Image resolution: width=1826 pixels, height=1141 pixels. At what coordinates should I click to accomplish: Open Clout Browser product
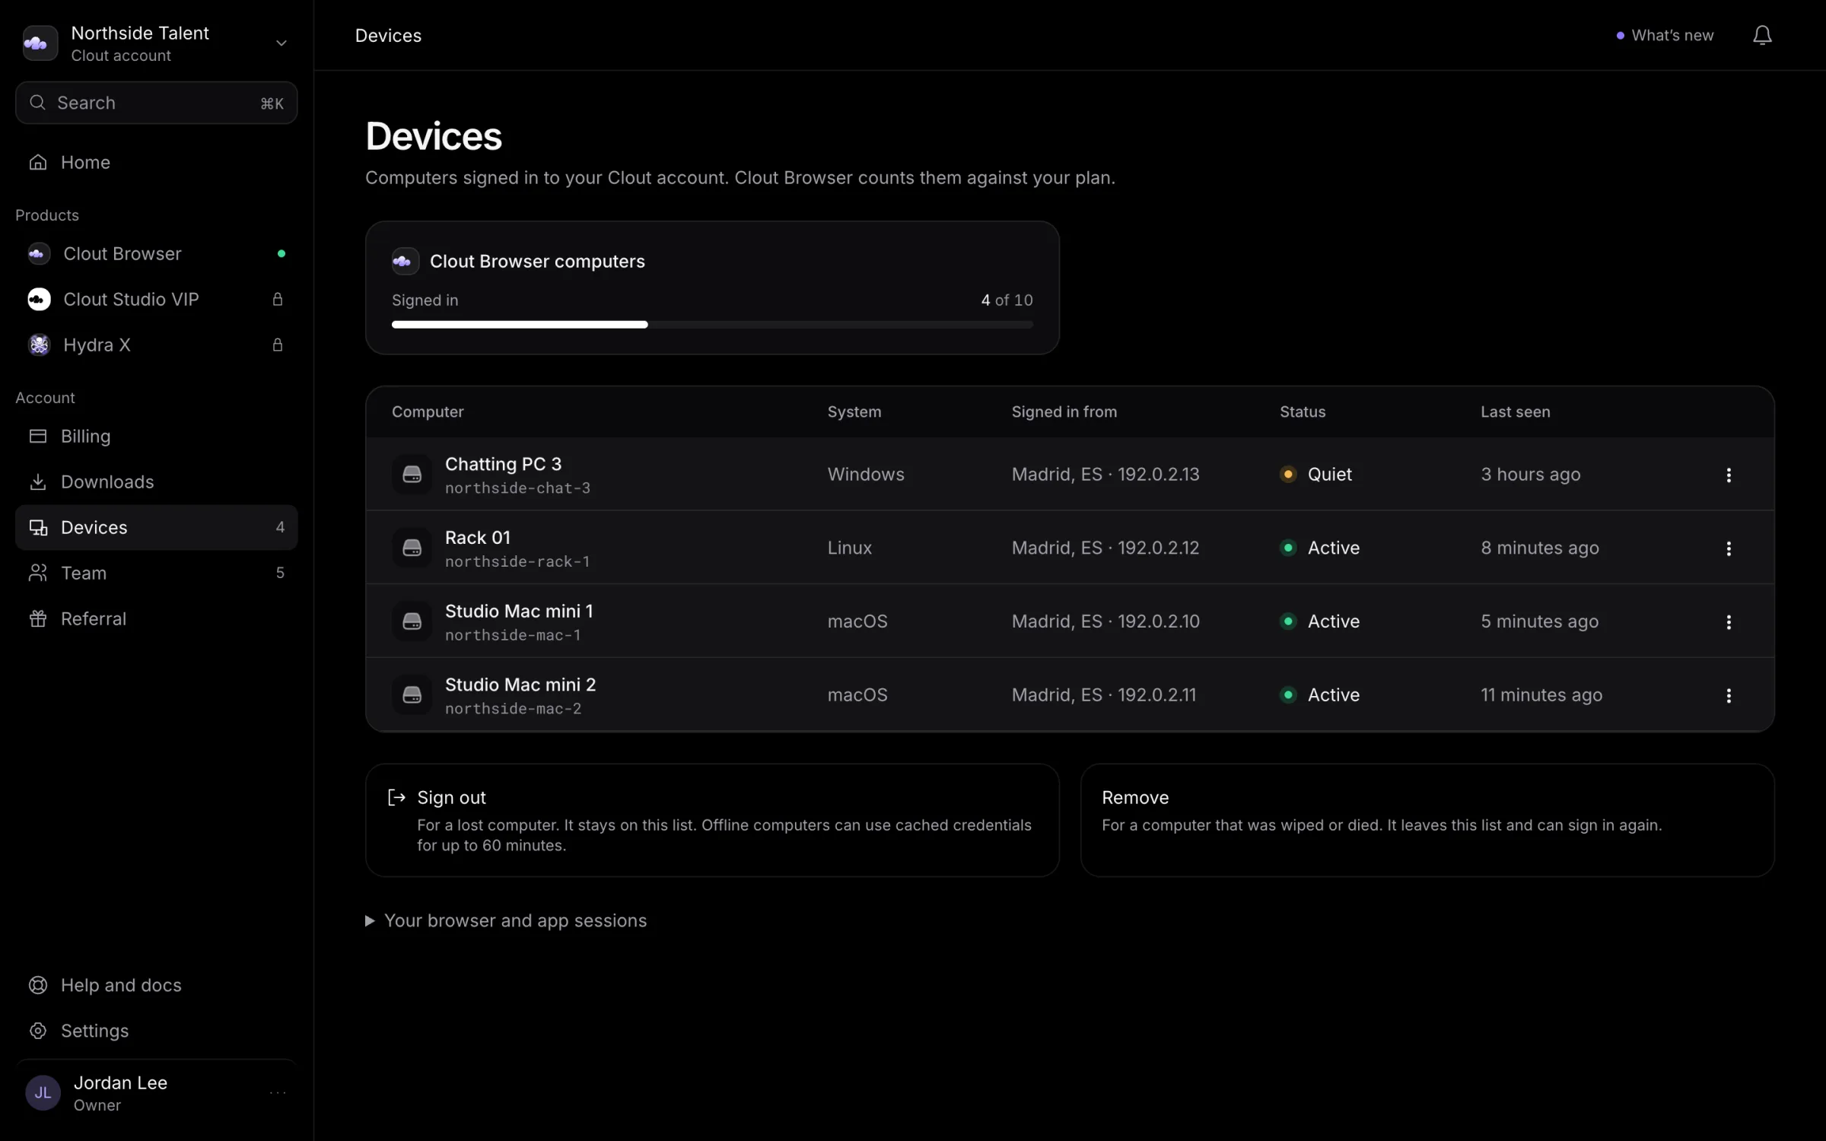156,253
